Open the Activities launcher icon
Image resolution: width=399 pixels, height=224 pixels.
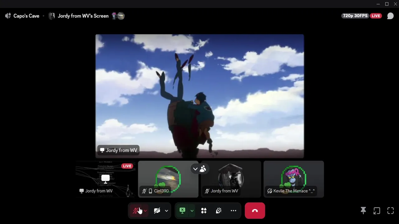[x=204, y=211]
